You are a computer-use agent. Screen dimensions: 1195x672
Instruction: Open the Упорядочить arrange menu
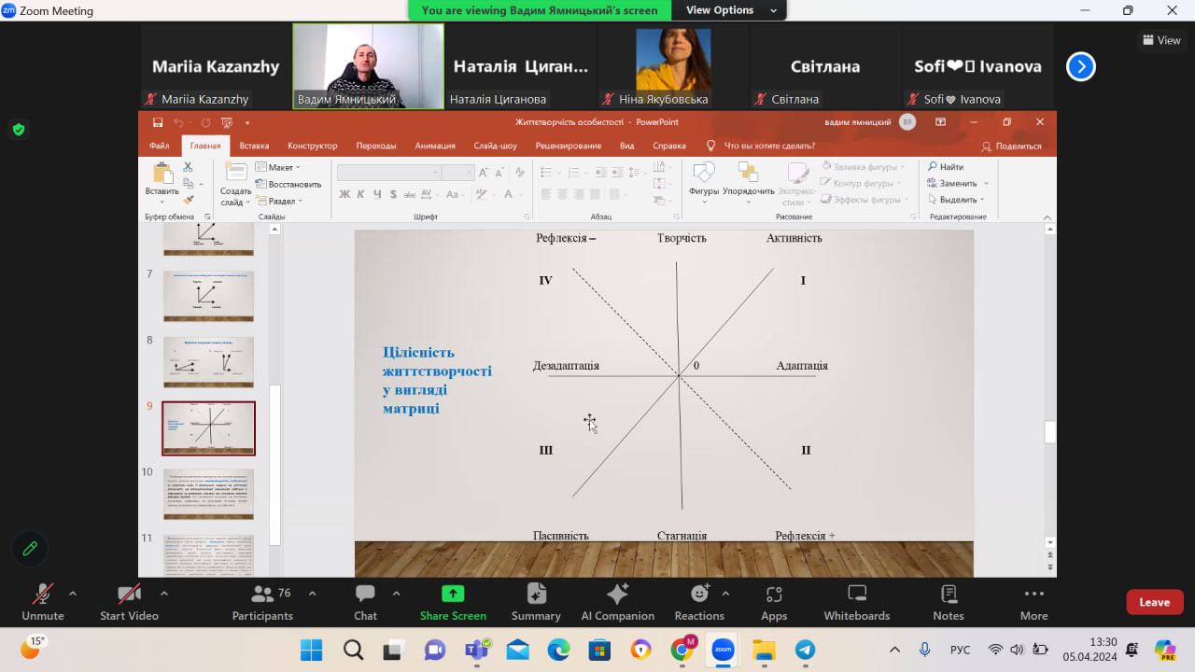tap(748, 183)
